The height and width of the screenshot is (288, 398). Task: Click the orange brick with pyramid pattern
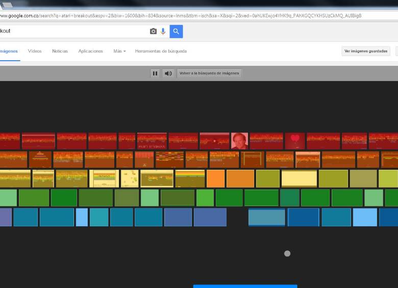point(40,160)
